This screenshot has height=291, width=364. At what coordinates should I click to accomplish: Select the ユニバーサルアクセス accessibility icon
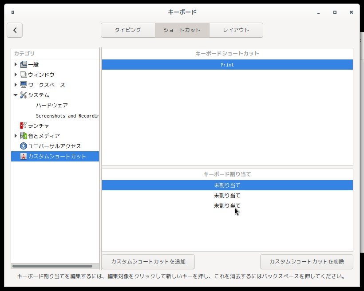23,146
